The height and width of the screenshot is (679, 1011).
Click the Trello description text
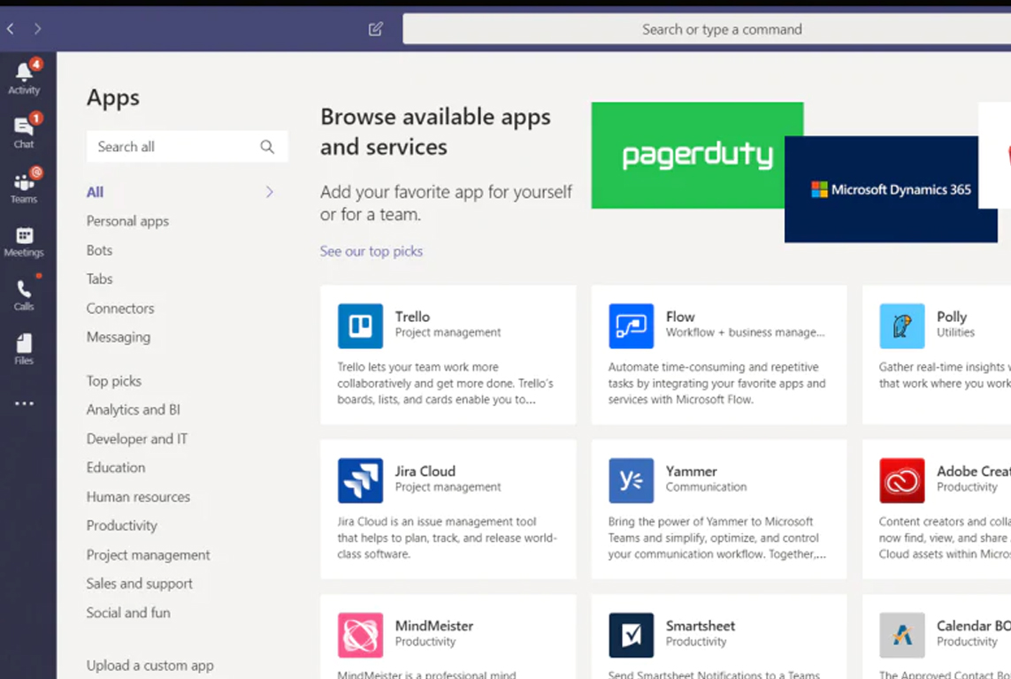click(x=446, y=384)
